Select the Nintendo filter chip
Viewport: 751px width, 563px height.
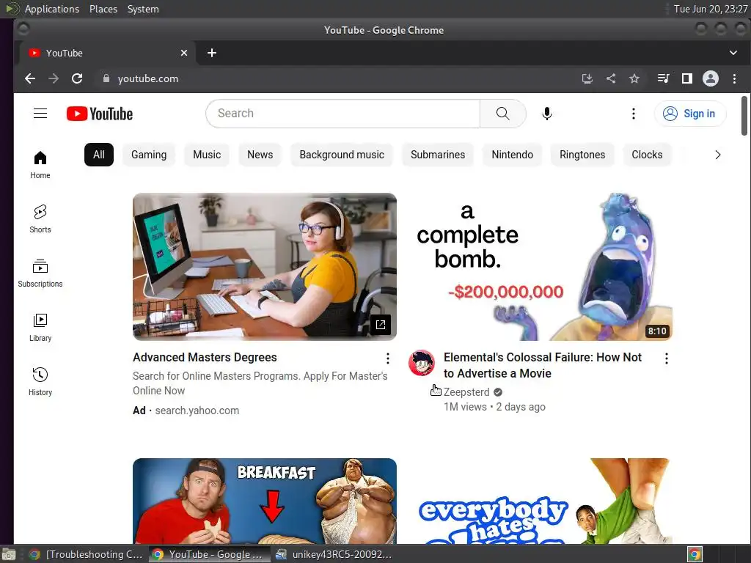[x=512, y=155]
